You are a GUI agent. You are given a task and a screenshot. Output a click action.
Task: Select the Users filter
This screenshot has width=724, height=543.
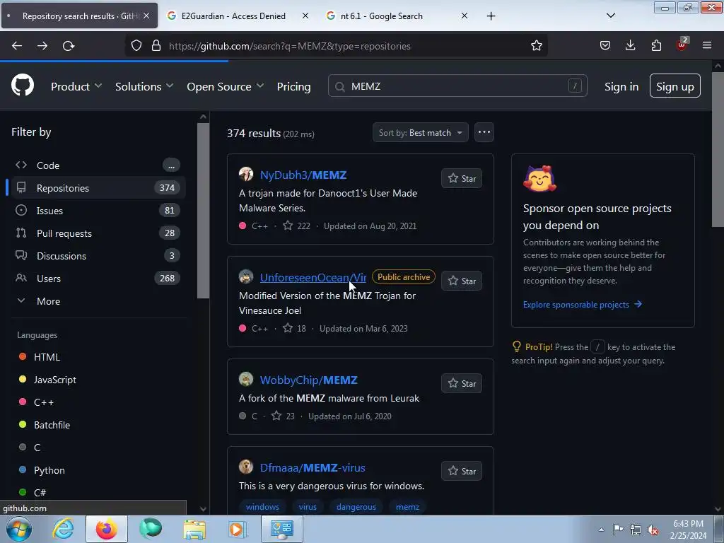pyautogui.click(x=98, y=279)
